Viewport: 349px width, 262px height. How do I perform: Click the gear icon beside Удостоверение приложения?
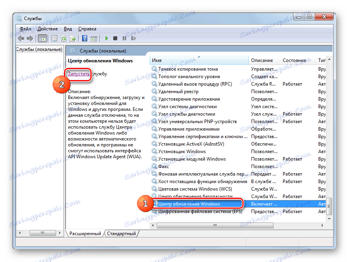(x=154, y=99)
